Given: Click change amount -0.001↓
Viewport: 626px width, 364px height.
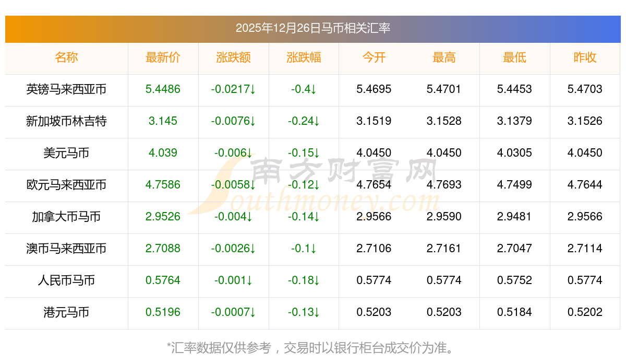Looking at the screenshot, I should pos(233,280).
